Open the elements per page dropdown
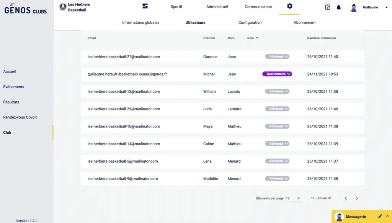The height and width of the screenshot is (223, 392). 293,199
